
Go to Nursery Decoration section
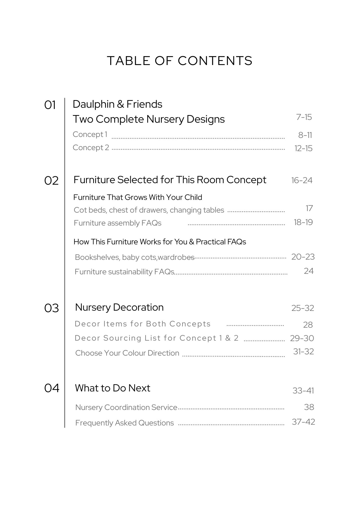click(119, 307)
